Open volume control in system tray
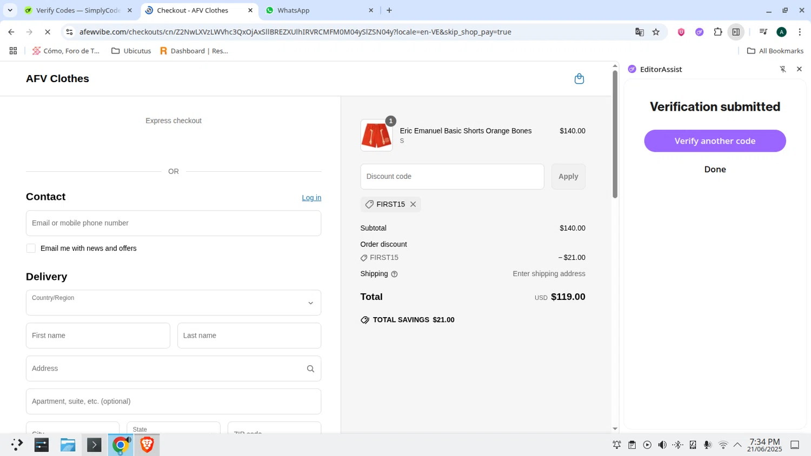The width and height of the screenshot is (811, 456). (662, 445)
